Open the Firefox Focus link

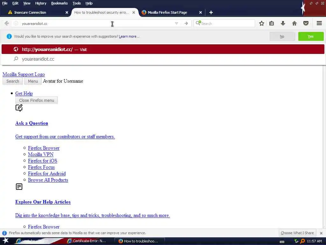(x=41, y=167)
